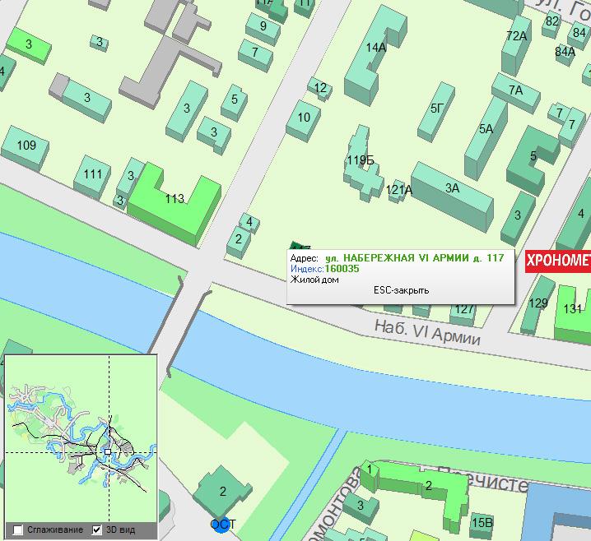
Task: Click building 119Б on the map
Action: [361, 161]
